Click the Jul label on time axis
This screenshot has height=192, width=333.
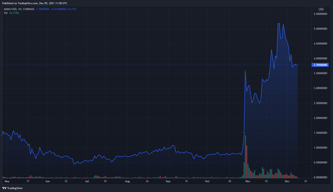point(87,181)
